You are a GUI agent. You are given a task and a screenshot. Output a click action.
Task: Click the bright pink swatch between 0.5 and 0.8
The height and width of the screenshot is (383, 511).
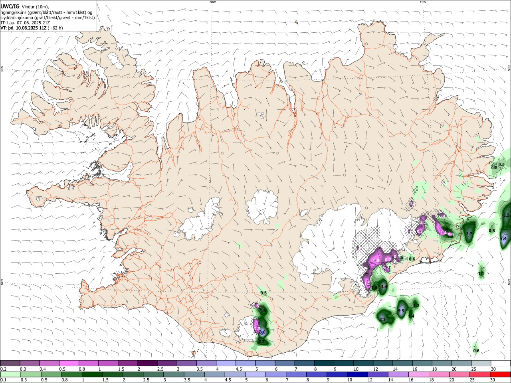click(69, 363)
